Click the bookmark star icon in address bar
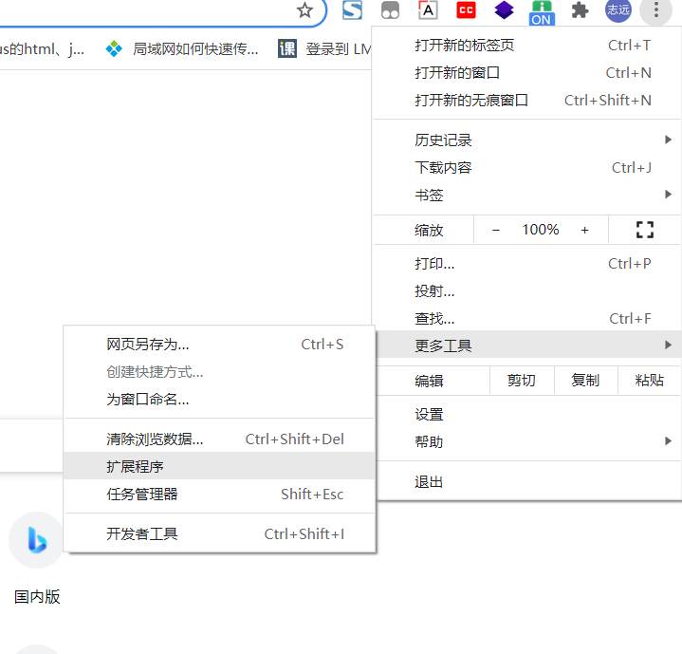Viewport: 682px width, 654px height. 304,10
